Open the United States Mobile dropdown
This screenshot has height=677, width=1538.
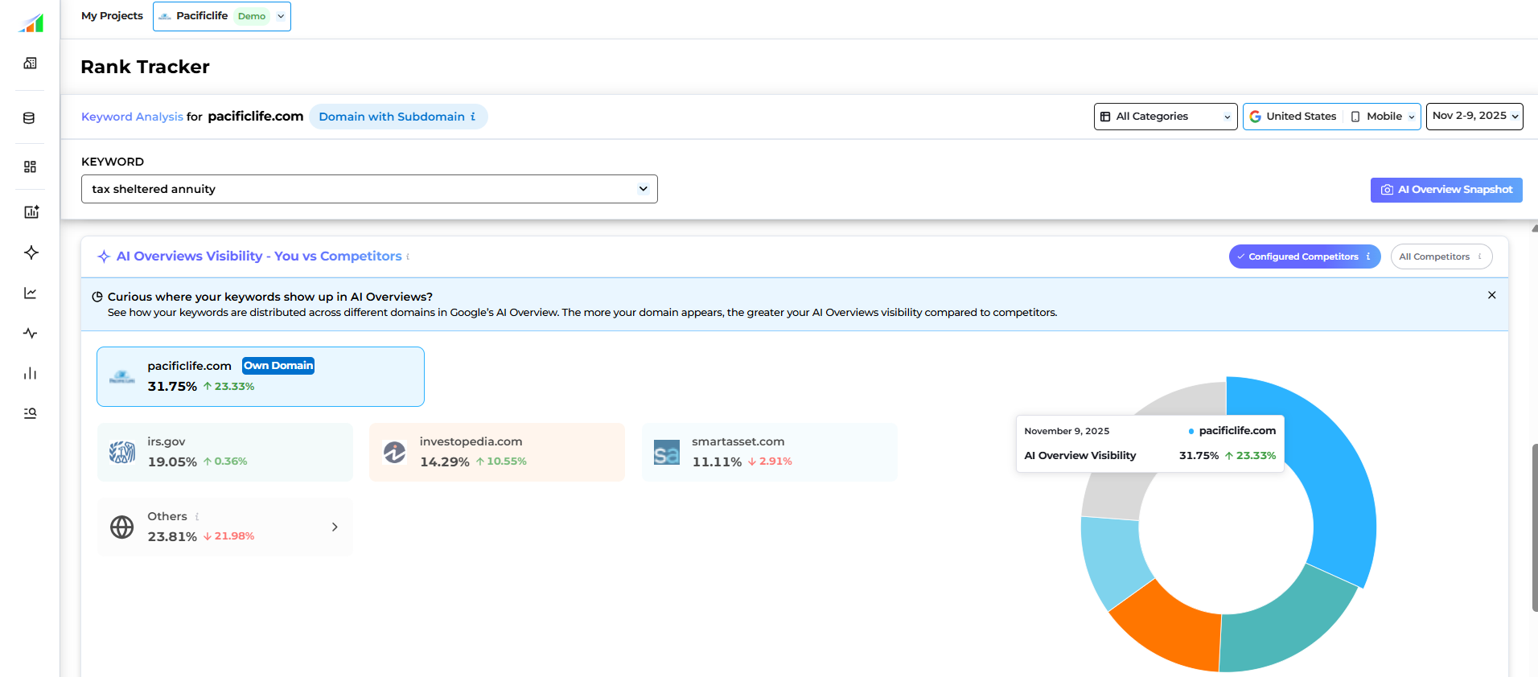point(1332,117)
